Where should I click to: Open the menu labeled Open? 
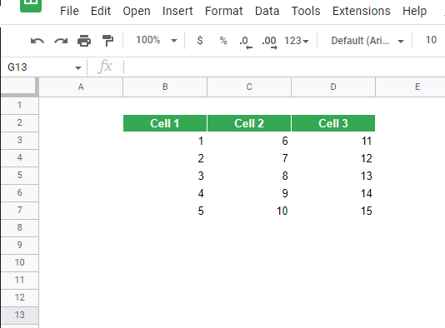137,12
